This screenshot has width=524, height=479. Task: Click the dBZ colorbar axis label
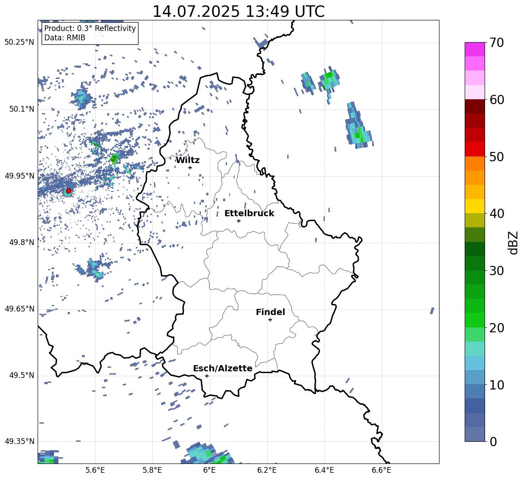(x=513, y=242)
